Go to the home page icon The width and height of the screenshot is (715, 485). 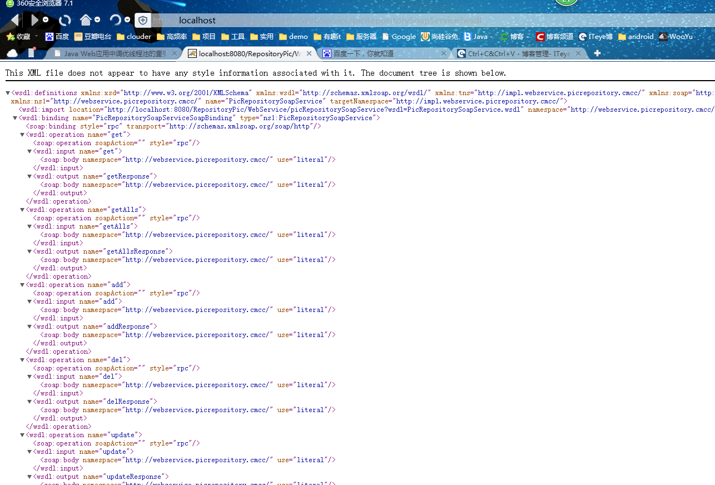point(86,20)
